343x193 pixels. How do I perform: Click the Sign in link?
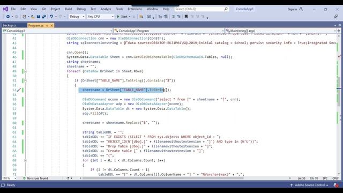coord(292,9)
